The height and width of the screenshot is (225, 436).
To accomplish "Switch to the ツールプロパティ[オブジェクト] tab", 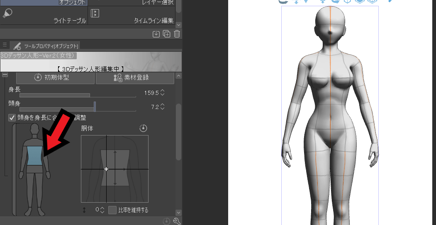I will point(46,46).
